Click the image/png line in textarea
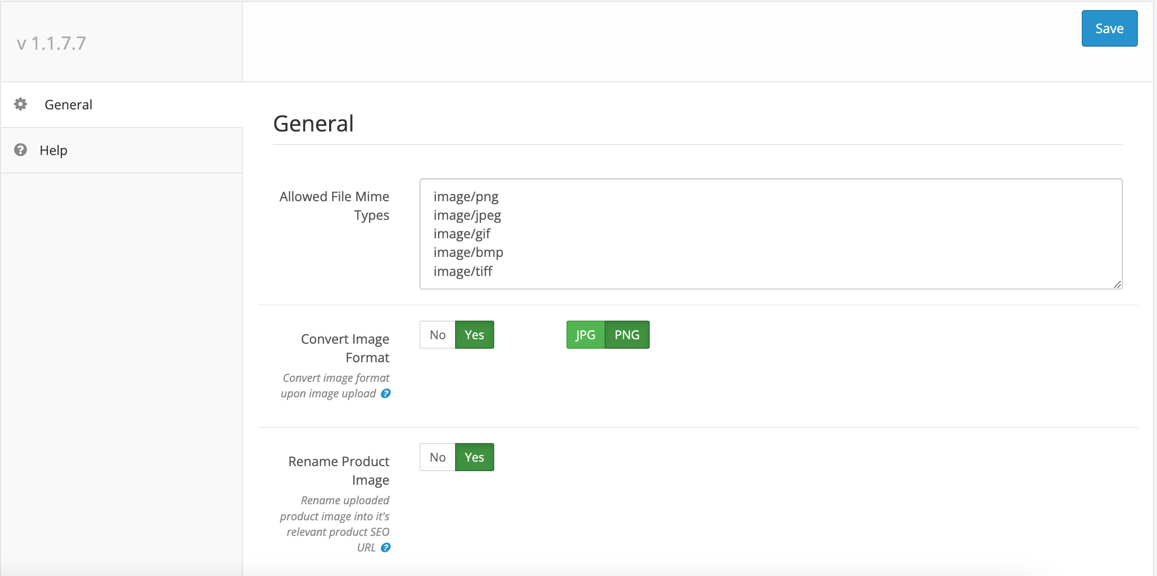This screenshot has width=1157, height=576. click(x=466, y=197)
